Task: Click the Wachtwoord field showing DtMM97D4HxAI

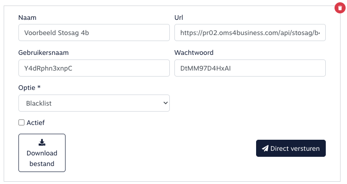Action: click(250, 68)
